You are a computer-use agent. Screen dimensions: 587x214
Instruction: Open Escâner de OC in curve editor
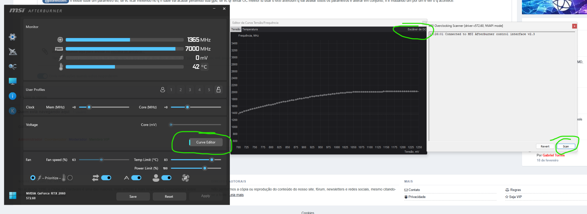(x=417, y=29)
